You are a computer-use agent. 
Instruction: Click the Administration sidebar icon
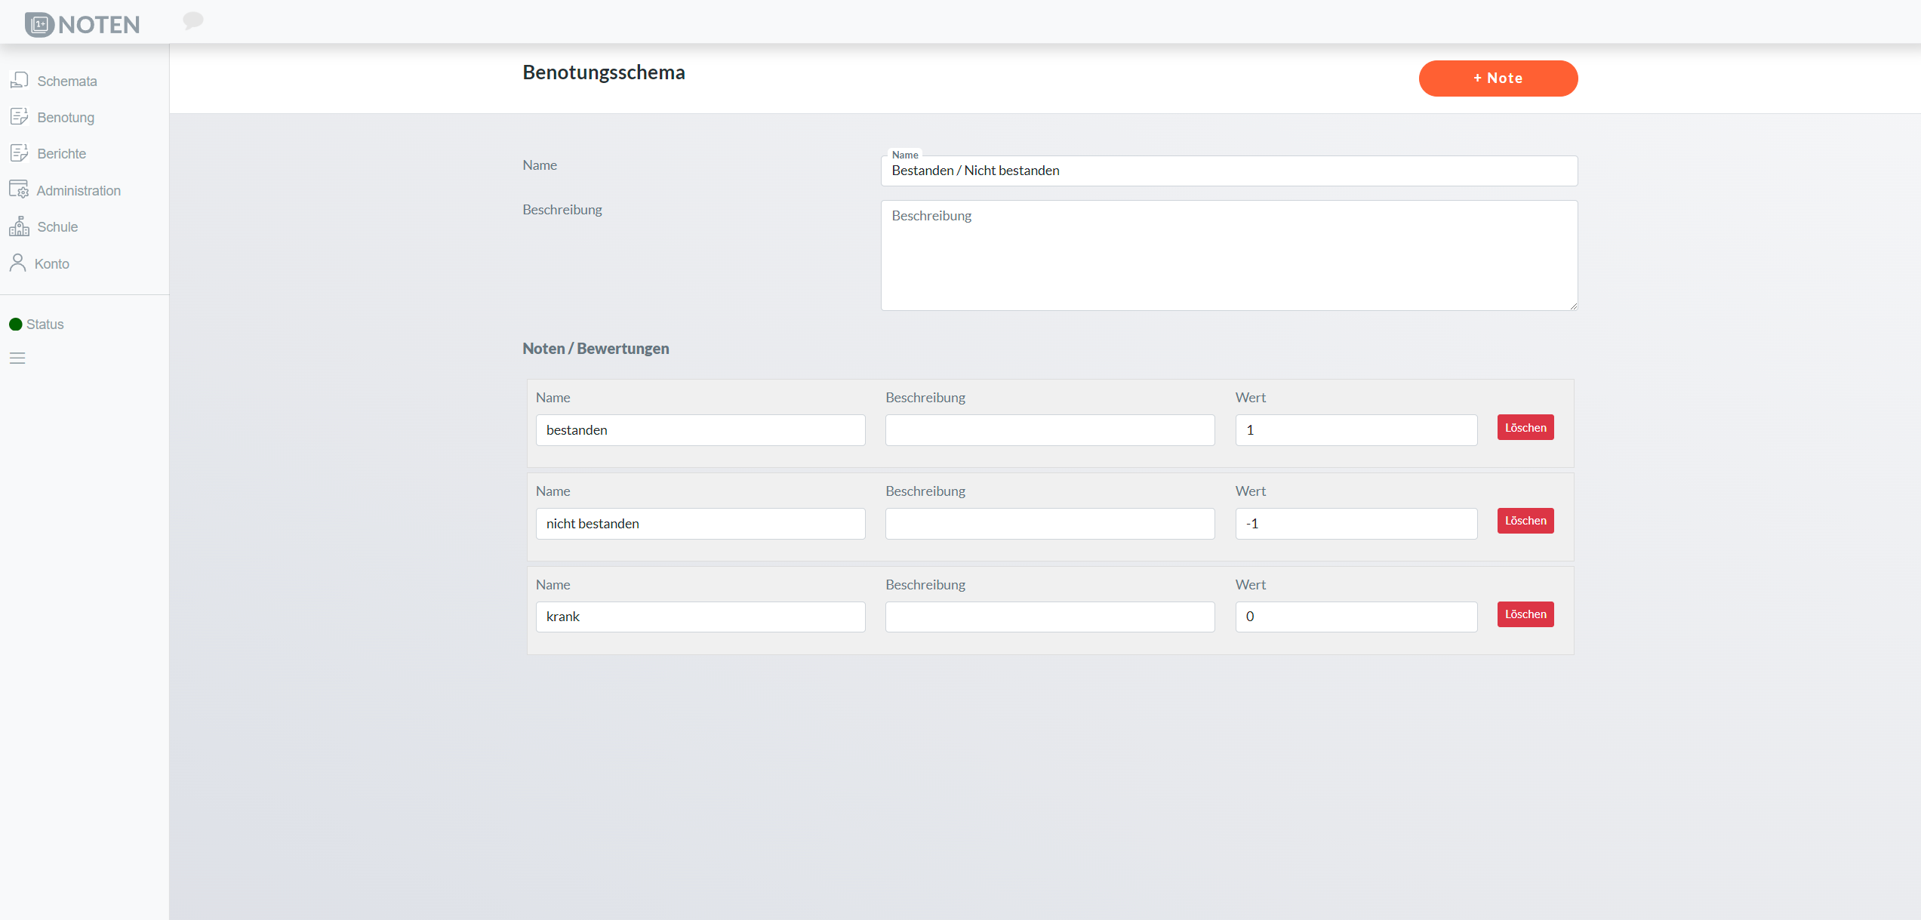click(x=19, y=189)
